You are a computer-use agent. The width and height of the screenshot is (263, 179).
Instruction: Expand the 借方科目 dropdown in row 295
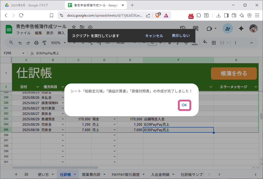tap(63, 130)
